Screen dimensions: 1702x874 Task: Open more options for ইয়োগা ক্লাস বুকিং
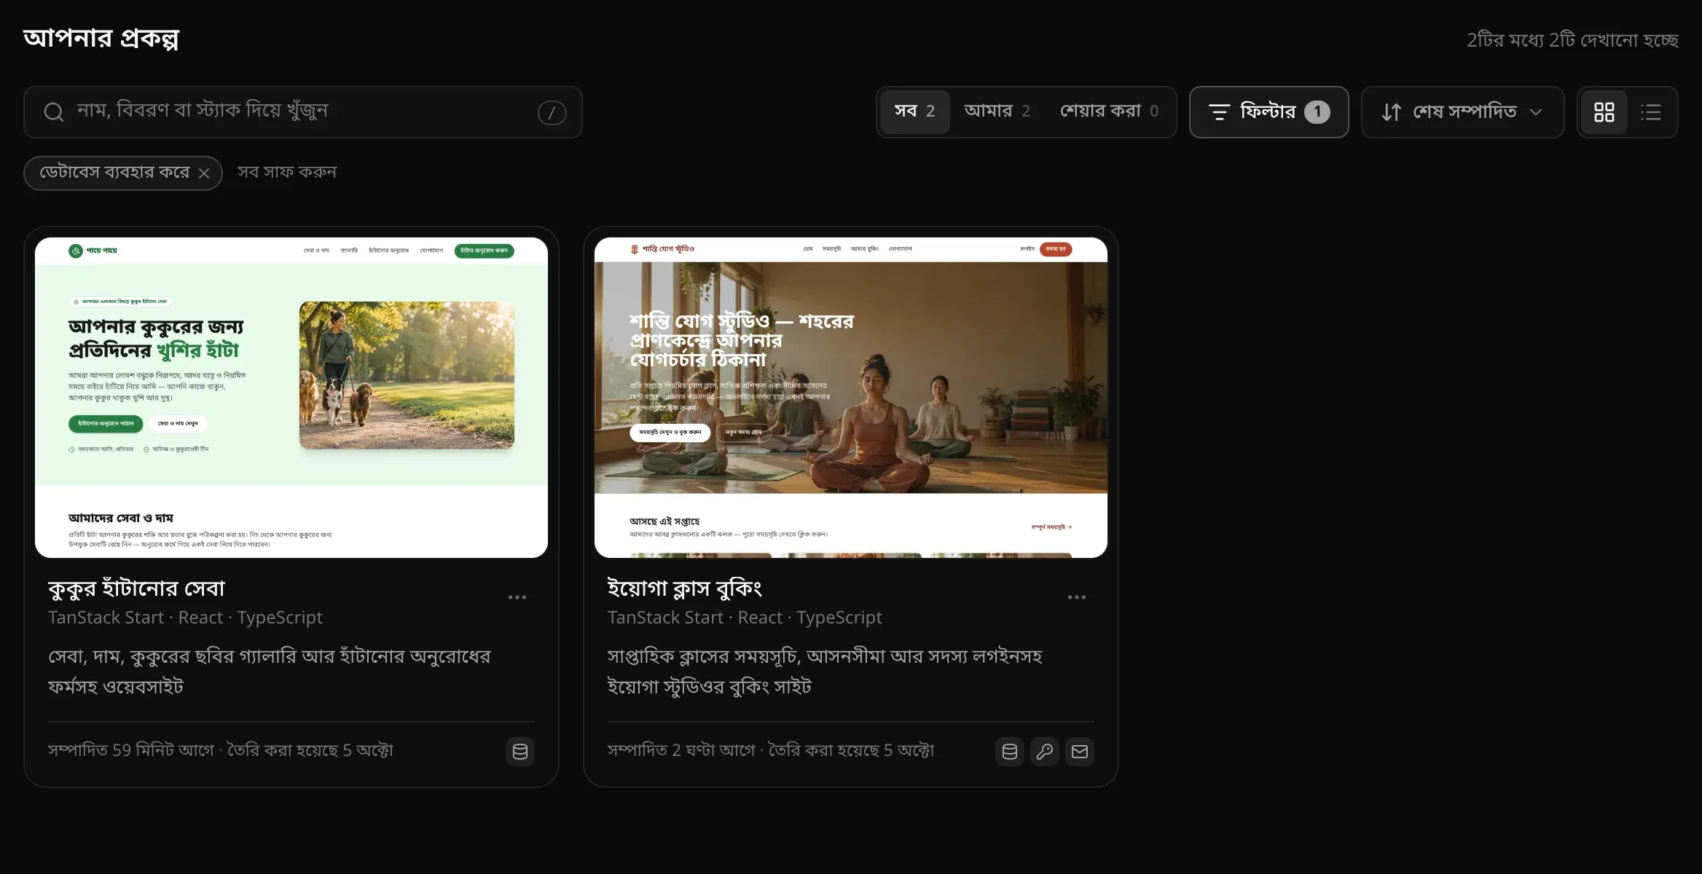pos(1077,597)
